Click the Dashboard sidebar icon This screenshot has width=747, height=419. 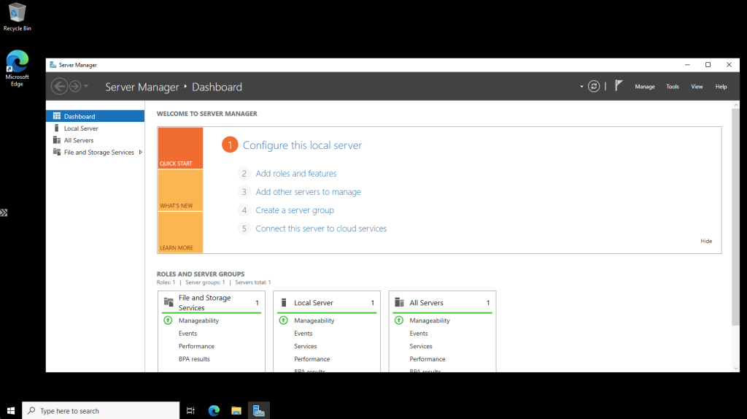coord(57,116)
